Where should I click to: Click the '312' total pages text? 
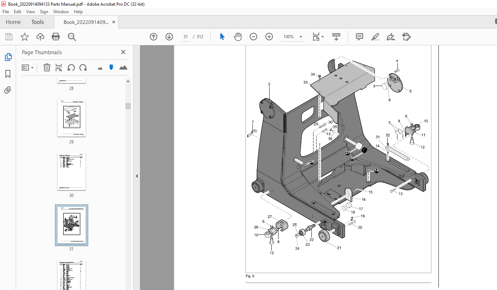[x=200, y=37]
